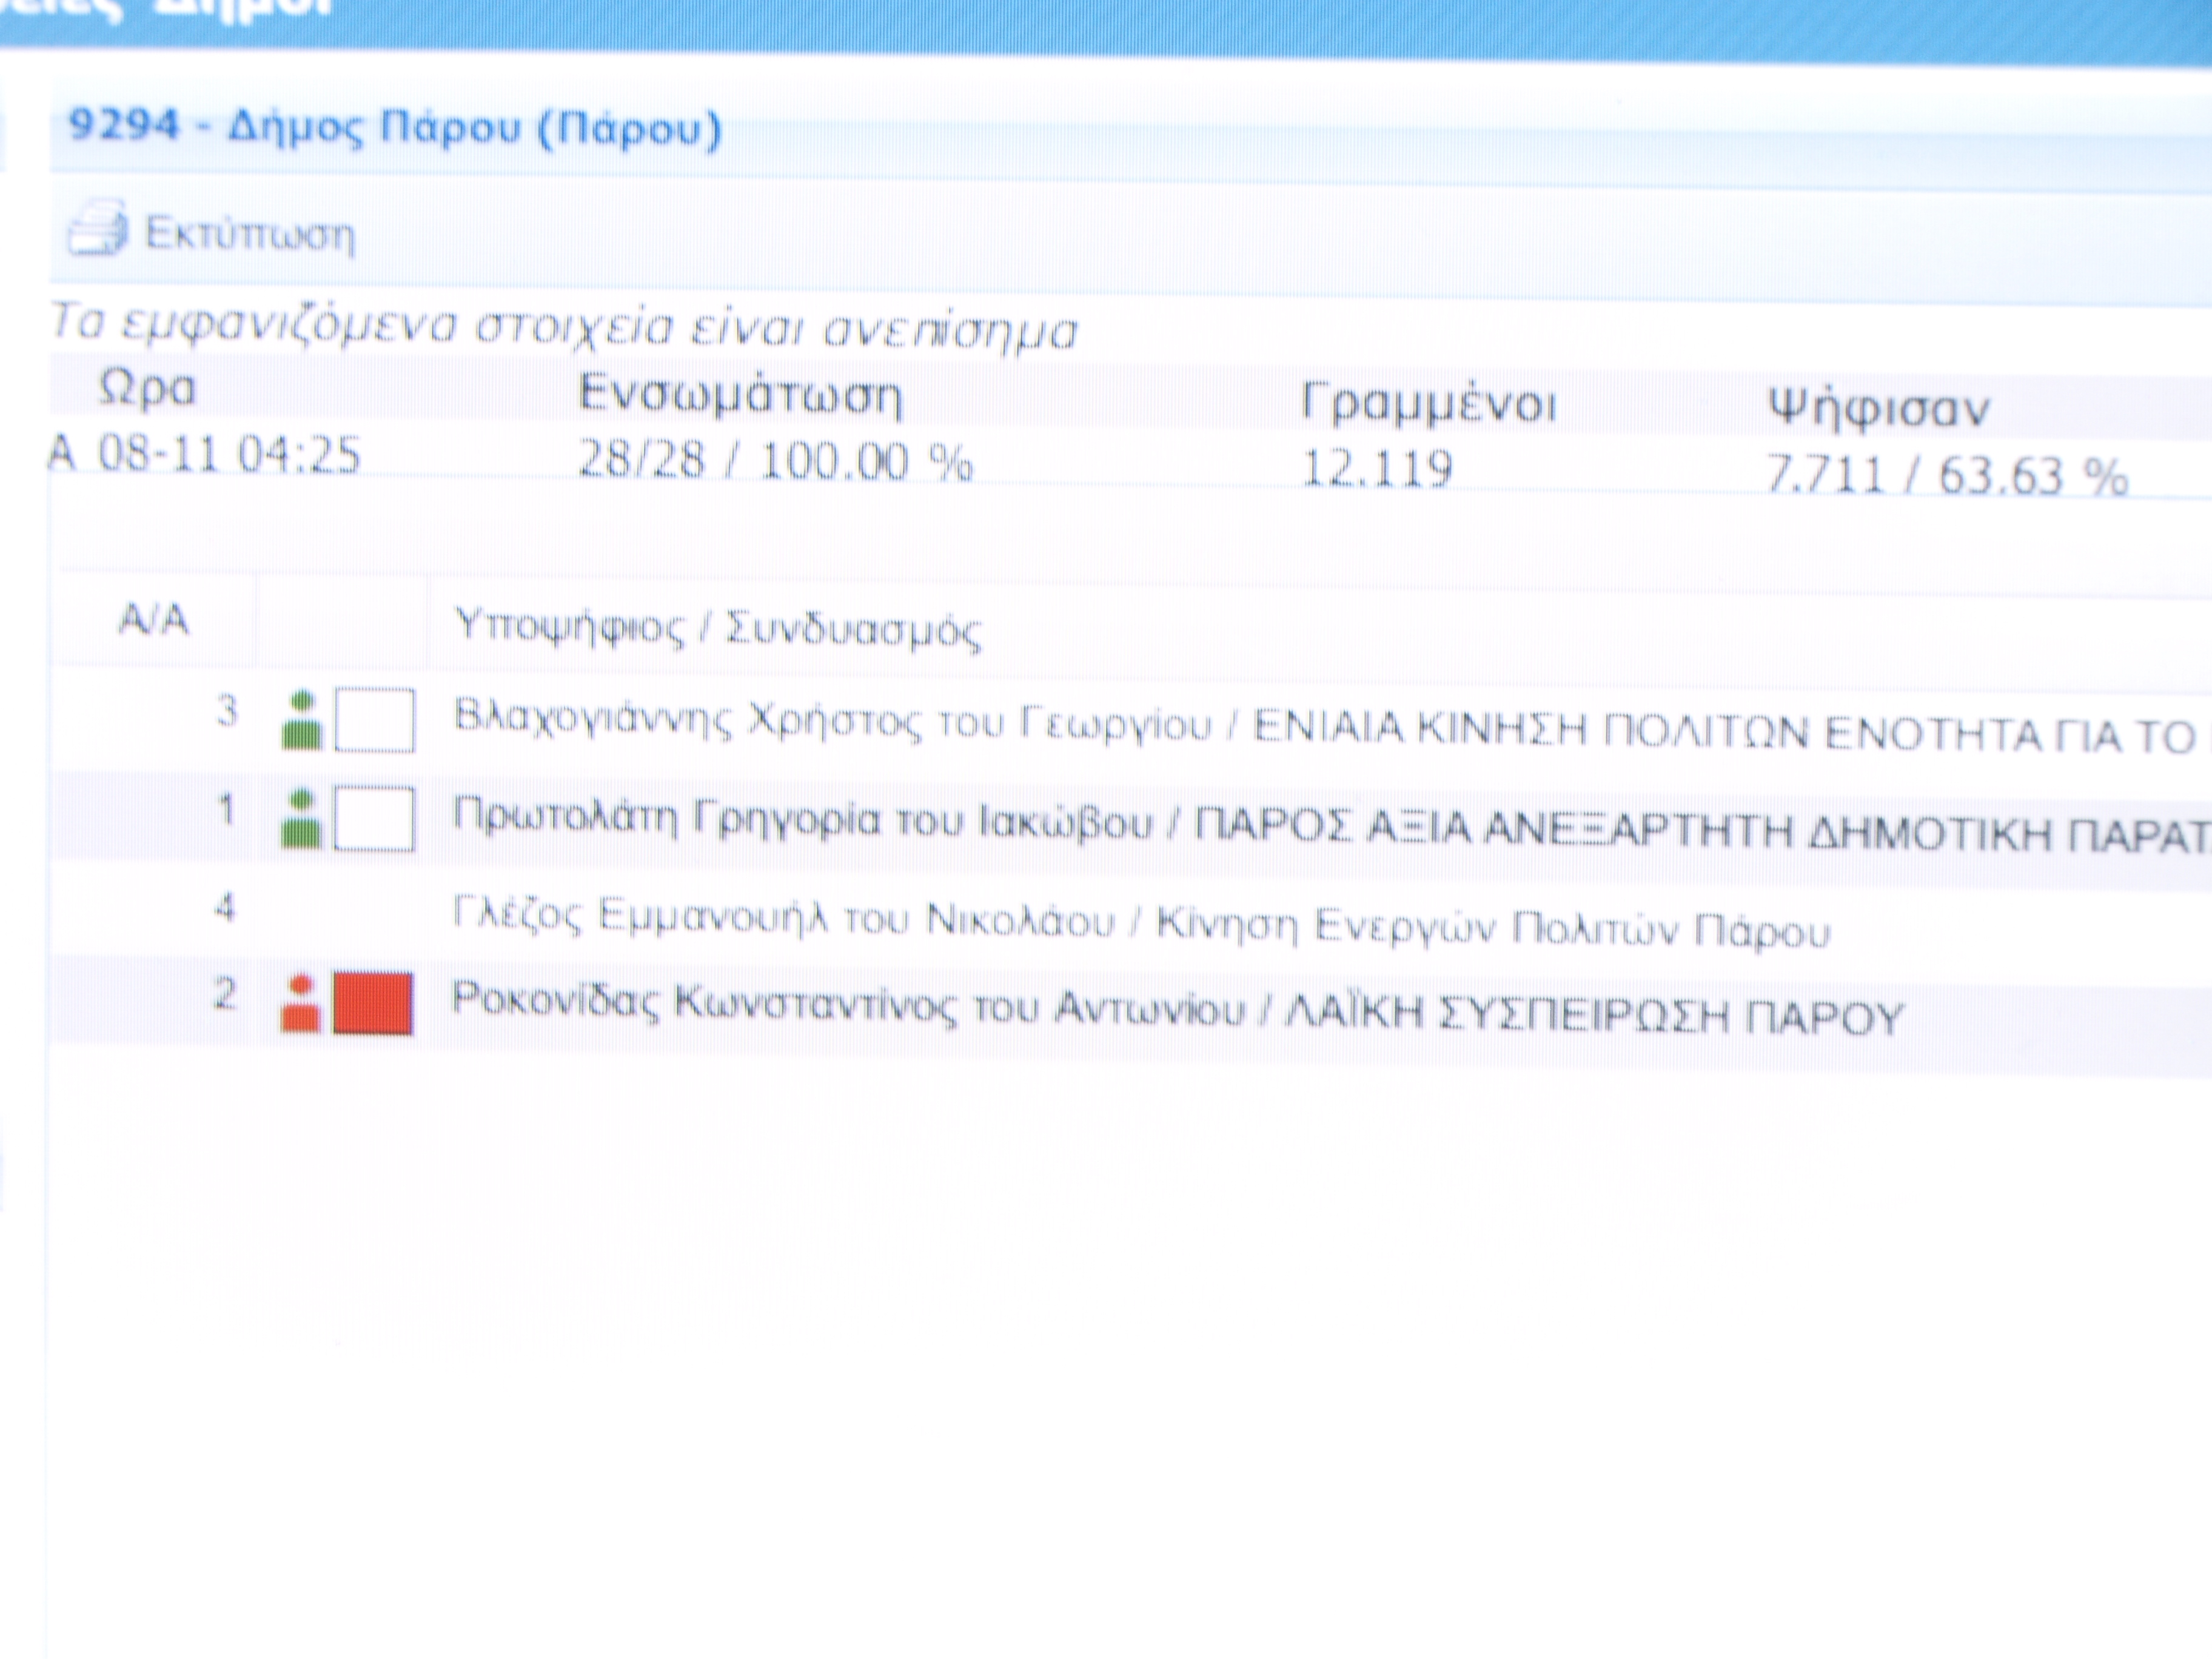Select white color box for Βλαχογιάννης Χρήστος
Viewport: 2212px width, 1659px height.
tap(374, 720)
